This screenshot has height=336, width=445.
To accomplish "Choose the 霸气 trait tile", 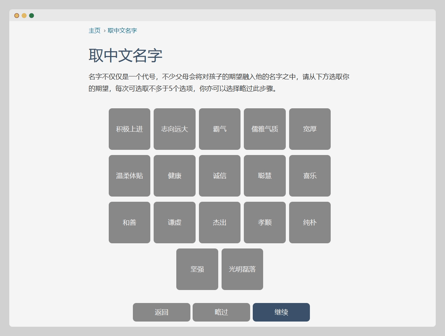I will [219, 129].
